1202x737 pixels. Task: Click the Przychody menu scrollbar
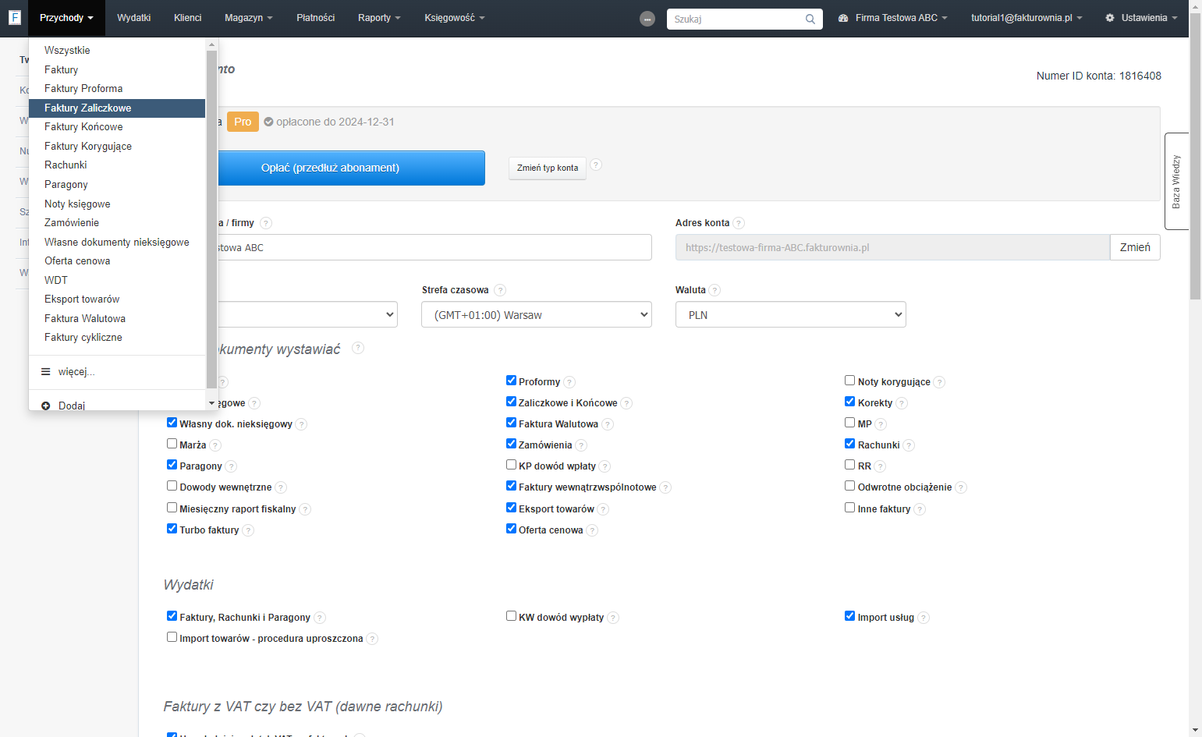211,219
